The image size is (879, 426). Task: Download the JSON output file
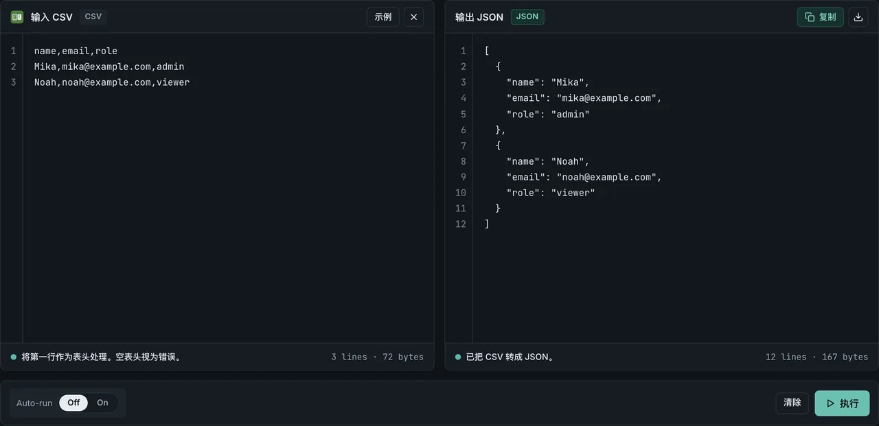858,16
